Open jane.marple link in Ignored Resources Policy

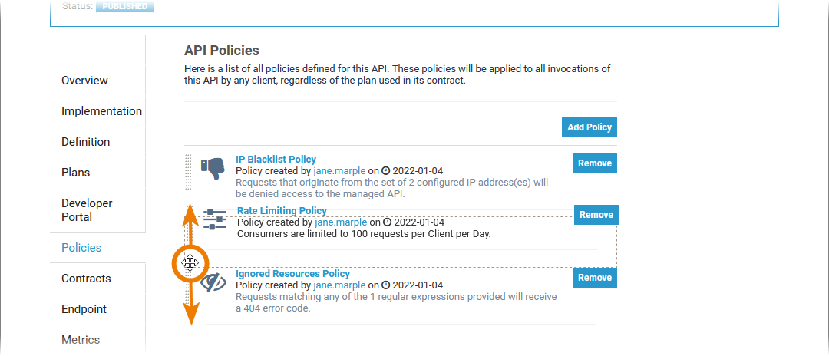click(339, 285)
